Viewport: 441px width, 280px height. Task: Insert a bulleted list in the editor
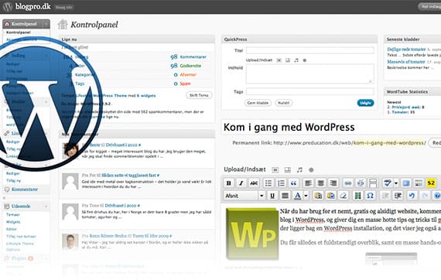point(268,183)
